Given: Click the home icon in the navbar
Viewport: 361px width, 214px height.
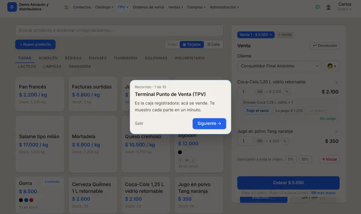Looking at the screenshot, I should (x=66, y=7).
